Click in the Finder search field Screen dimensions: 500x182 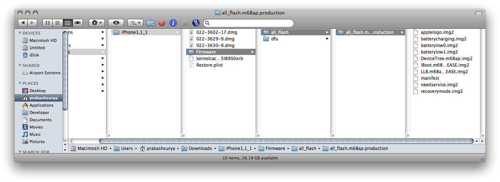click(248, 23)
